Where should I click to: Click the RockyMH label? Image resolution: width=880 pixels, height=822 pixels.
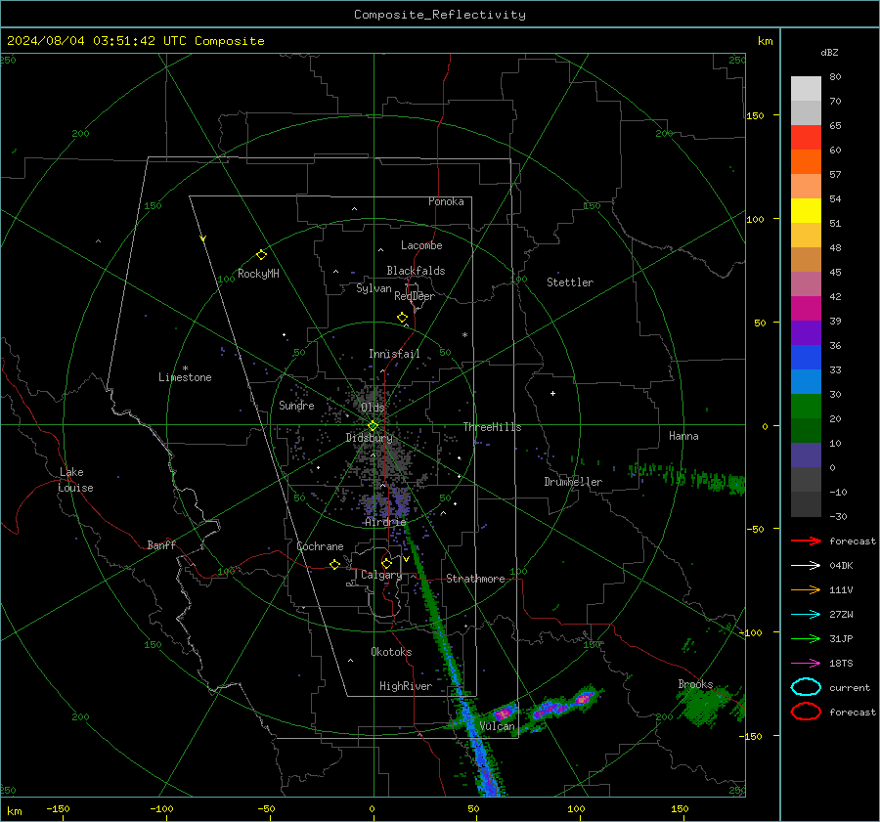coord(258,274)
